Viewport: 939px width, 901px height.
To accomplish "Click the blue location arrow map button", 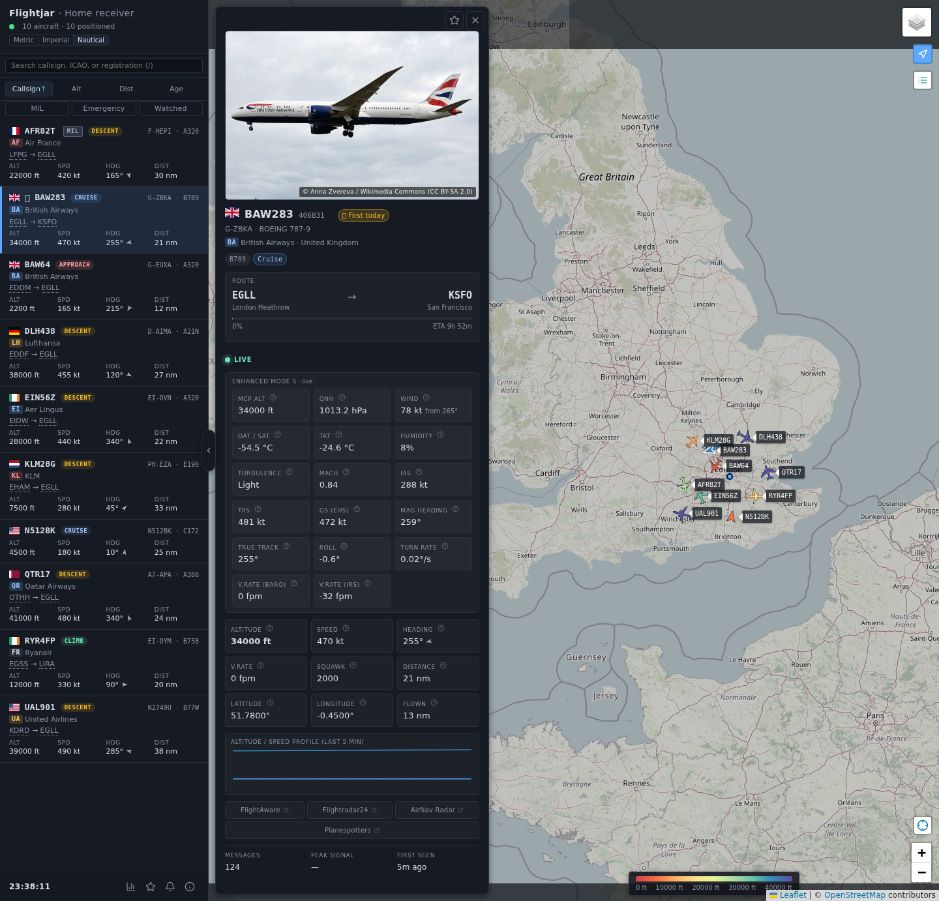I will 923,54.
